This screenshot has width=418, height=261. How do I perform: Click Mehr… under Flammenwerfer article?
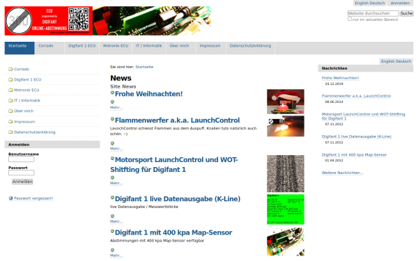click(x=116, y=149)
